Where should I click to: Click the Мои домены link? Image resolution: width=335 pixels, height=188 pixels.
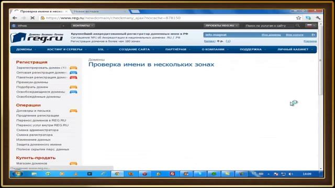(271, 35)
